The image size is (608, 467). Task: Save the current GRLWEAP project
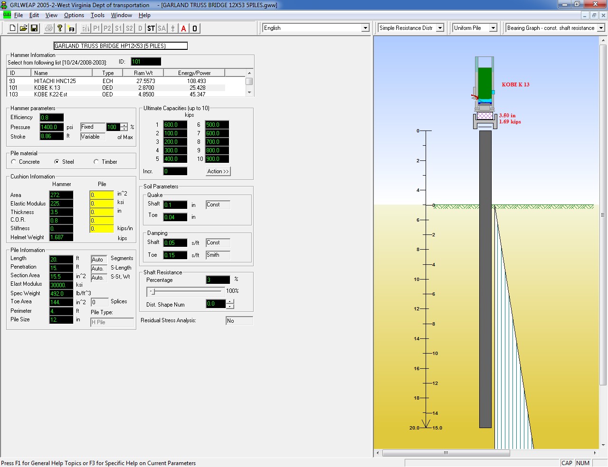tap(34, 28)
